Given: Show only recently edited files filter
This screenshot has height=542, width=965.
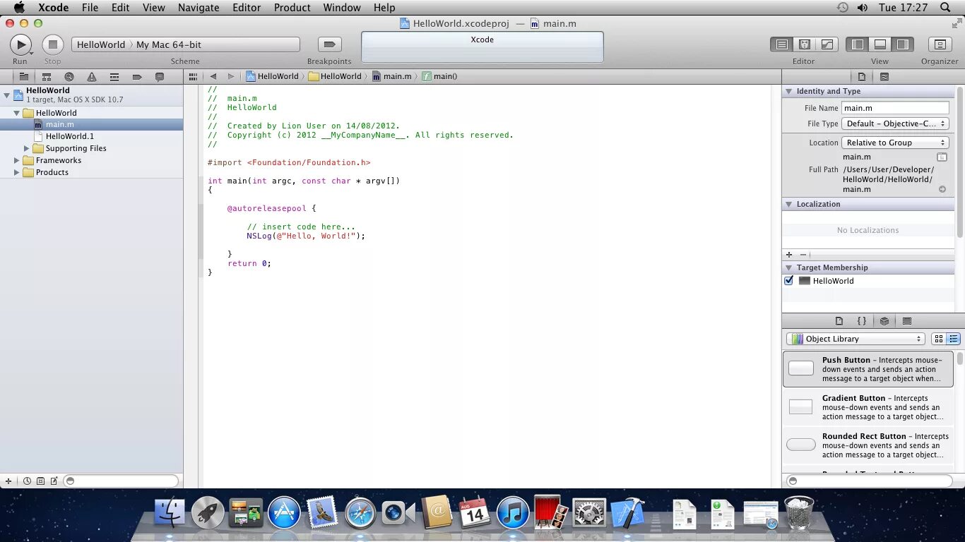Looking at the screenshot, I should [x=27, y=481].
